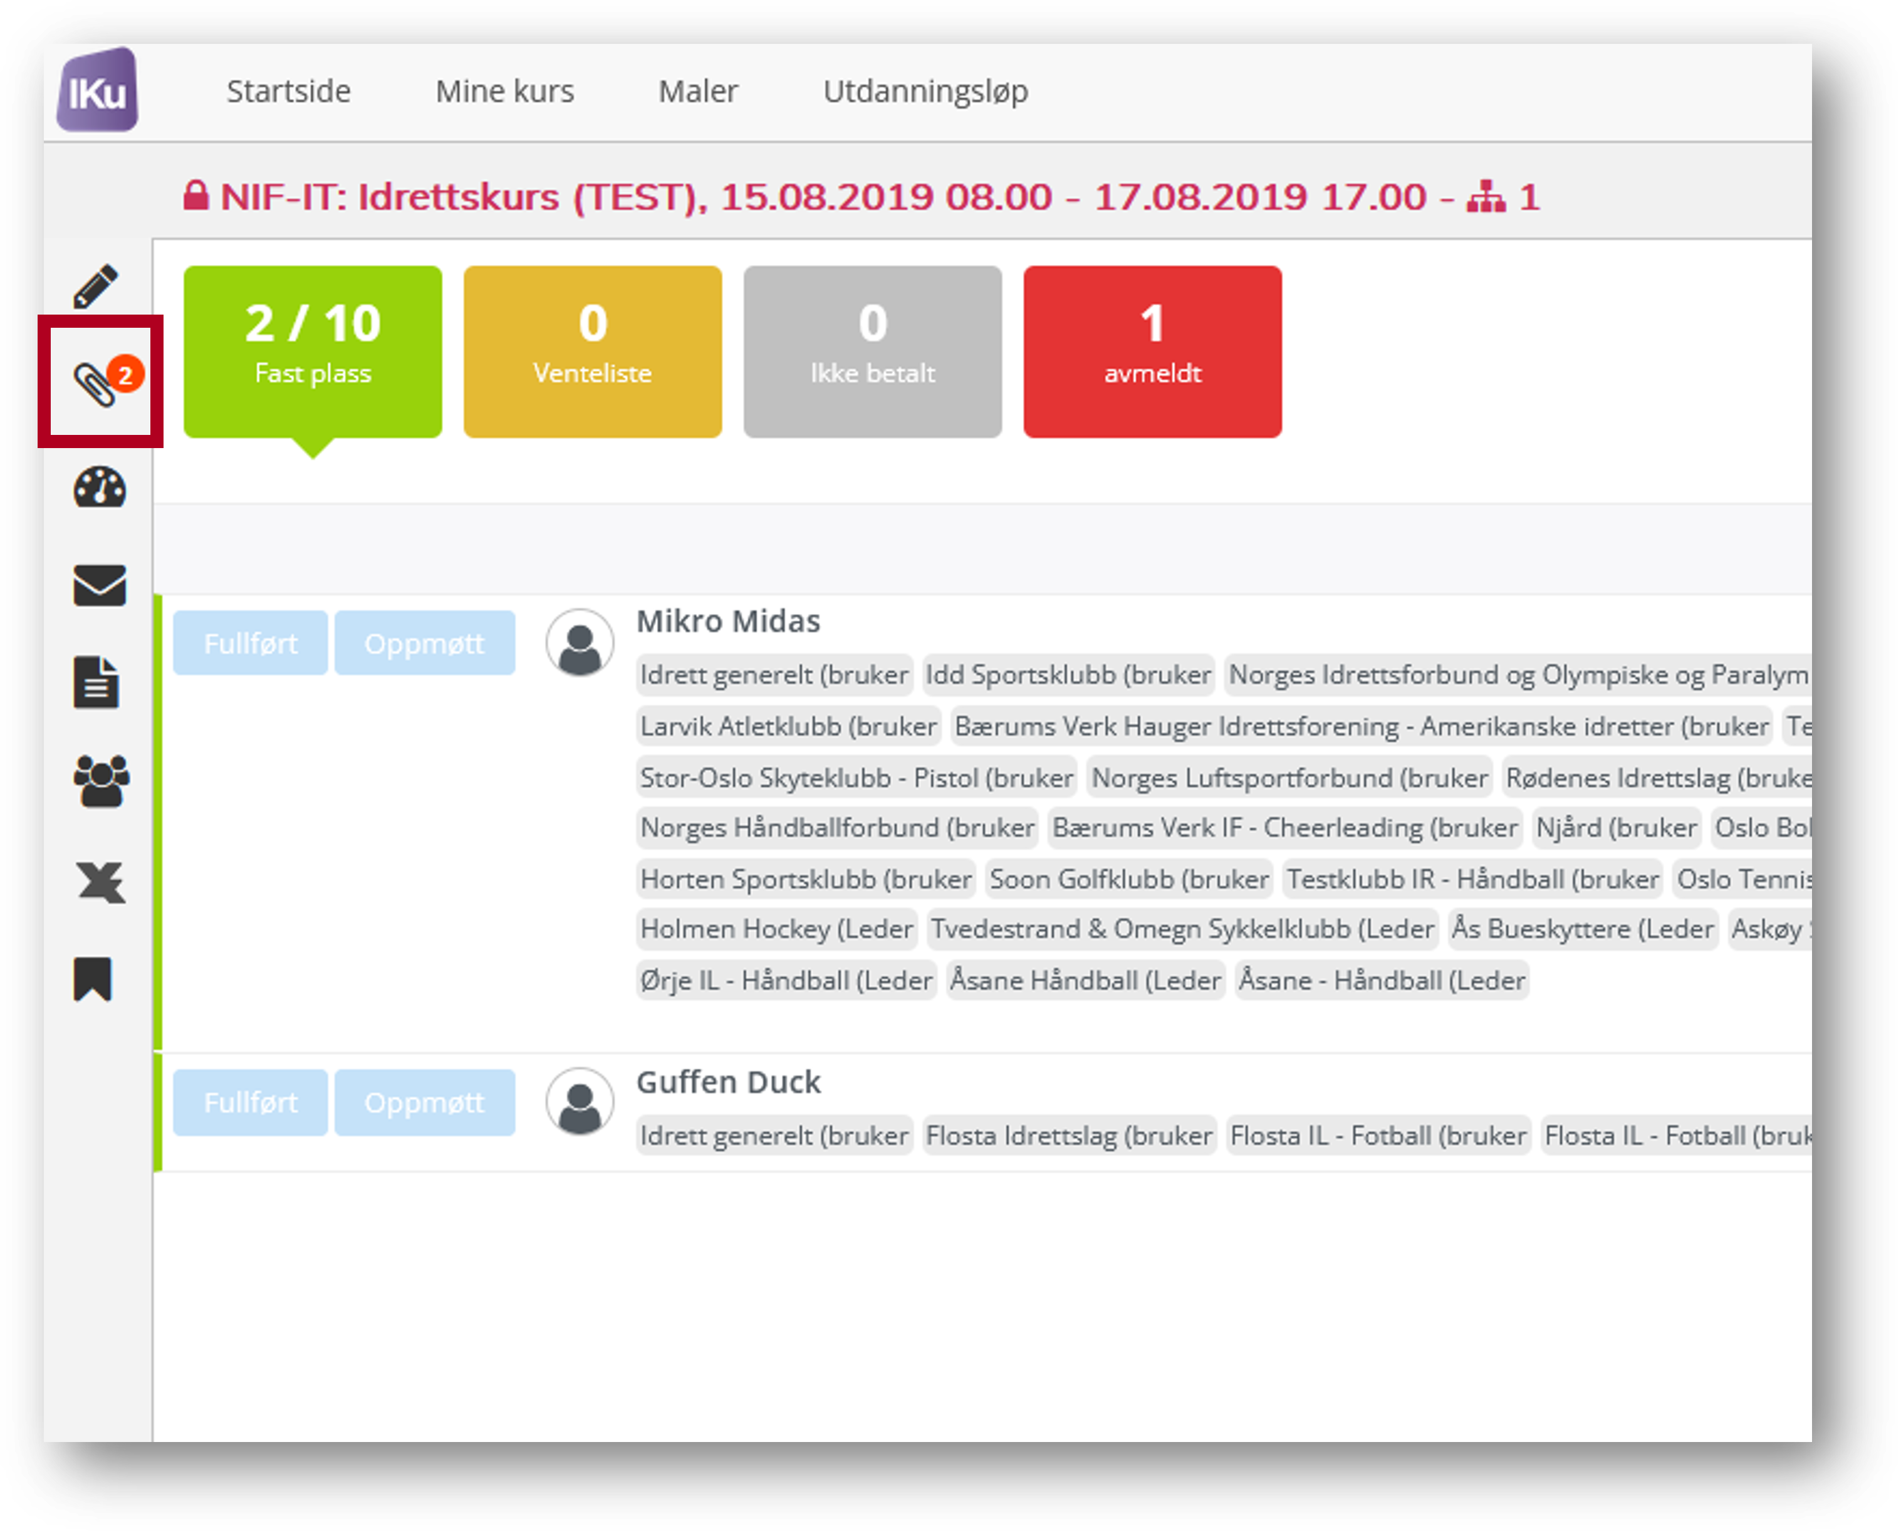This screenshot has width=1901, height=1531.
Task: Toggle Oppmøtt for Guffen Duck
Action: (425, 1103)
